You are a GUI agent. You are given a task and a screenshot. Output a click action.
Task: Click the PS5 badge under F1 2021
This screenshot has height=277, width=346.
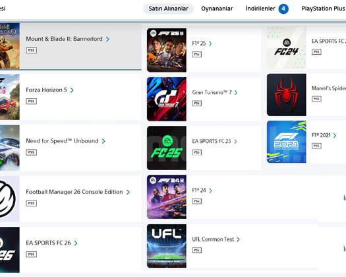click(316, 146)
